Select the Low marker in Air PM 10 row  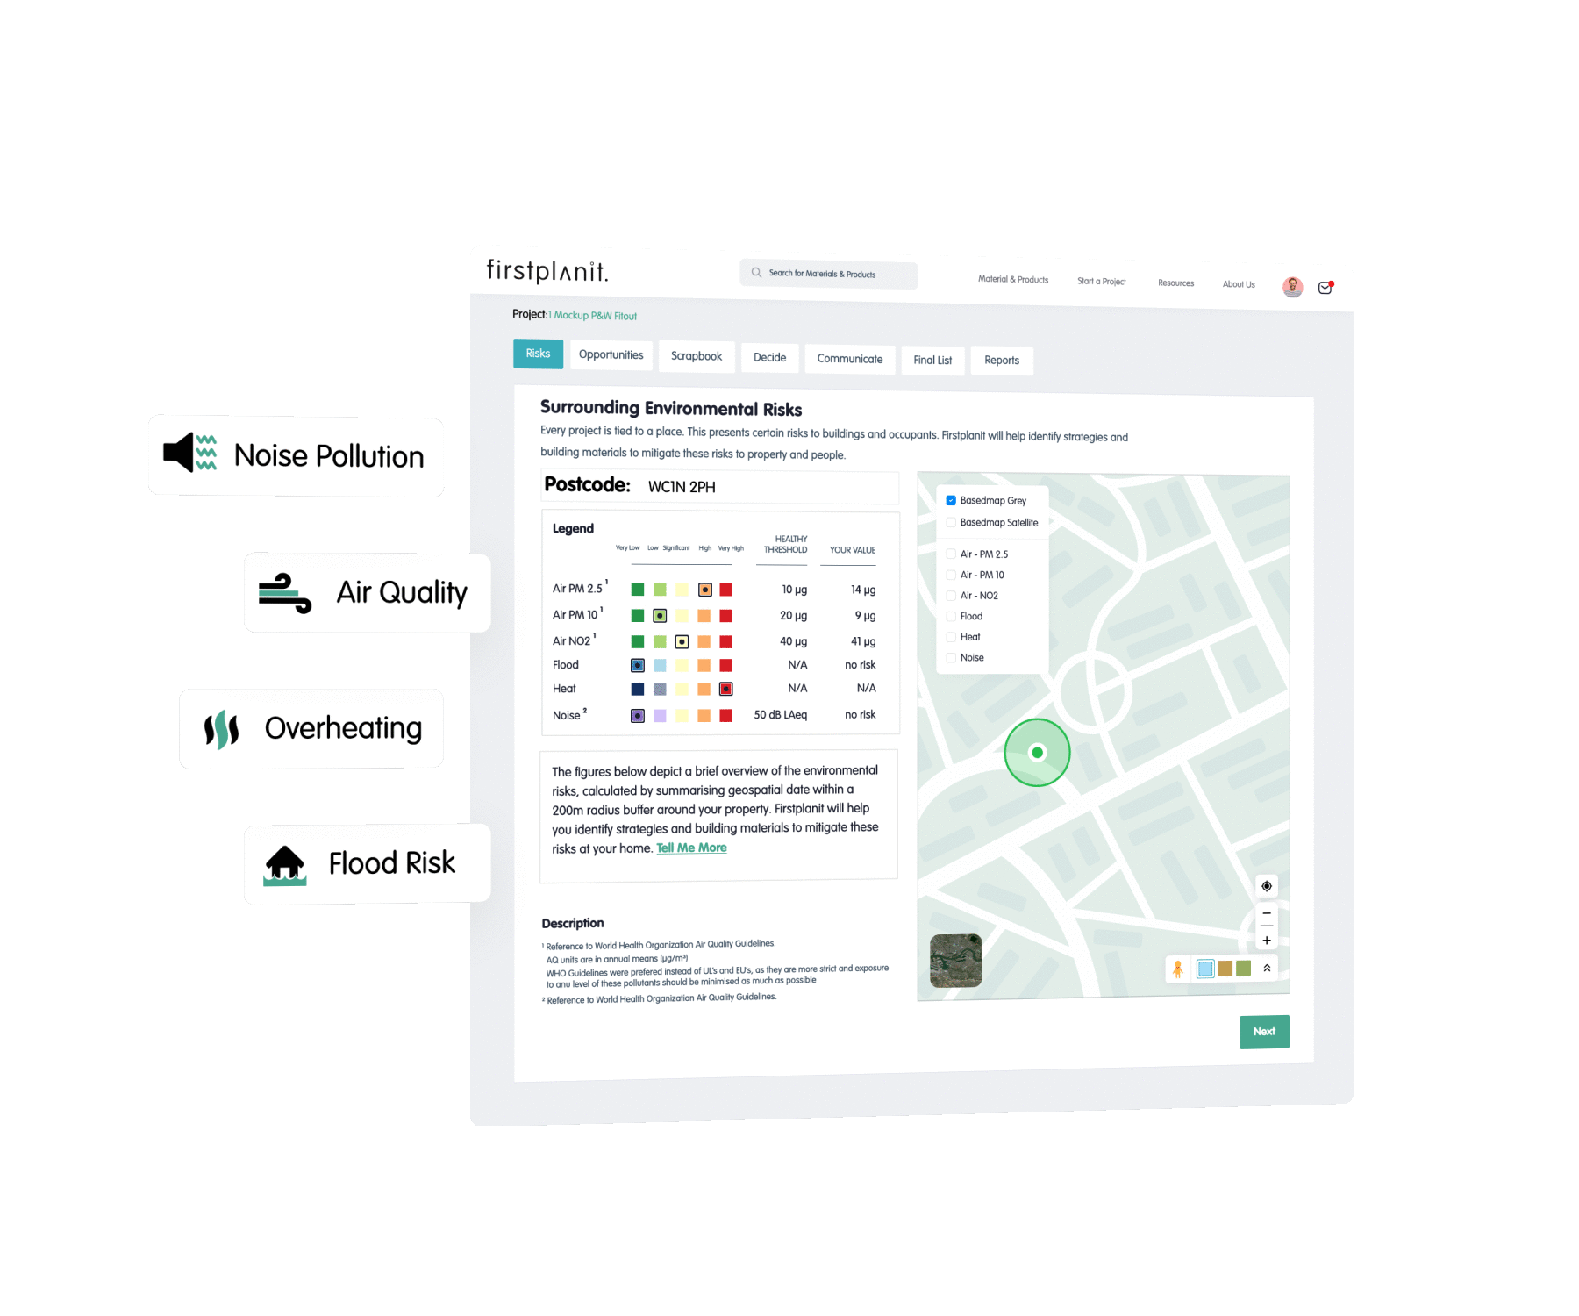[660, 616]
